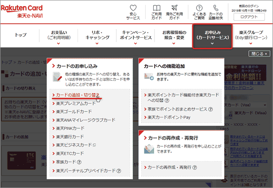Image resolution: width=273 pixels, height=188 pixels.
Task: Open the 楽天カード（Visa） card selector dropdown
Action: coord(246,105)
